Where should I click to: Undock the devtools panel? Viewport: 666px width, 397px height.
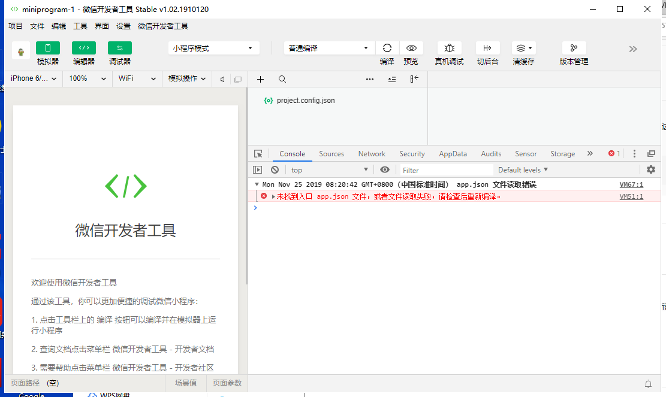(x=651, y=153)
